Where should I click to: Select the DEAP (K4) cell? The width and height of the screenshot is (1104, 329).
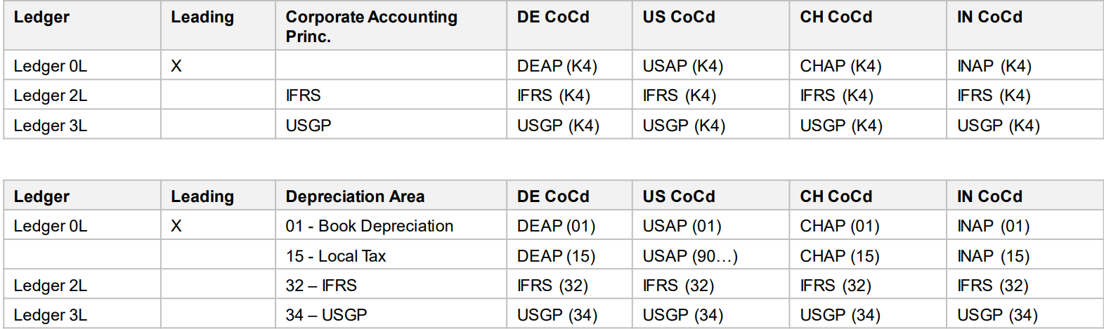(x=569, y=65)
